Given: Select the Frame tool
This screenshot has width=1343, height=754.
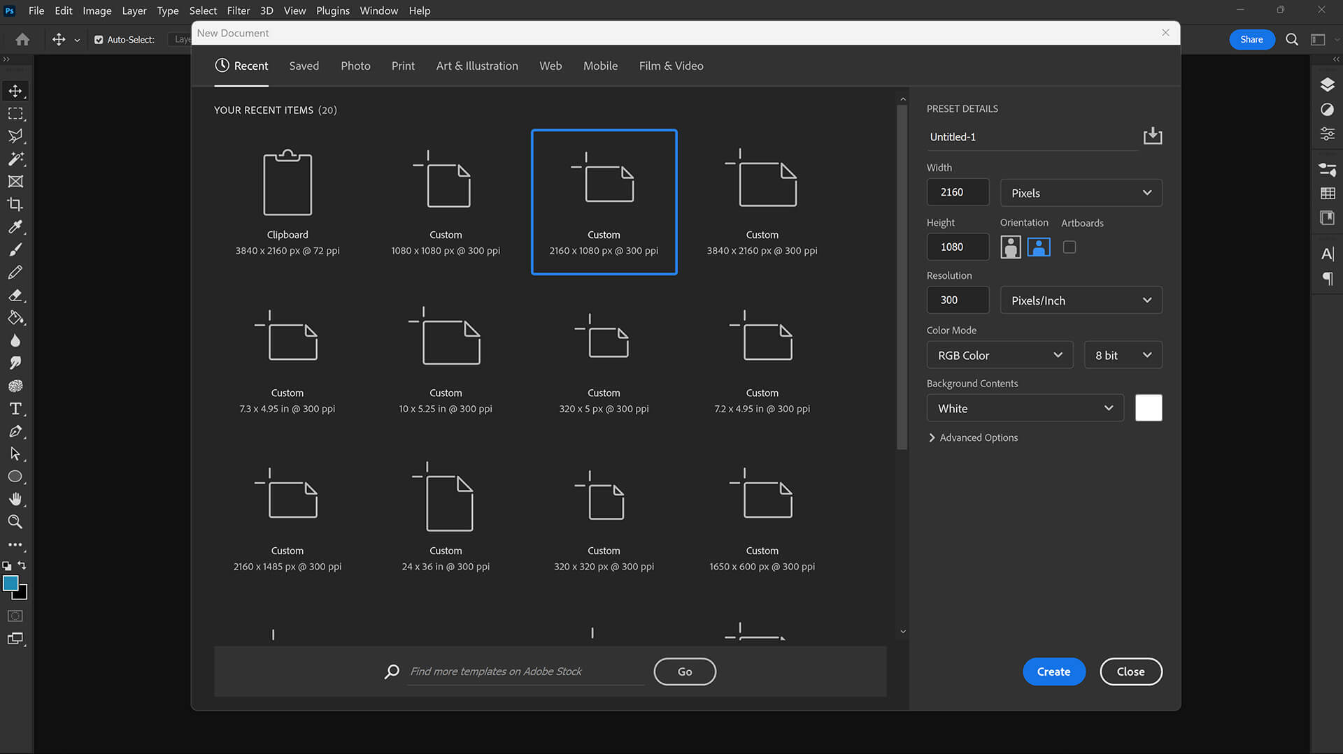Looking at the screenshot, I should 15,182.
